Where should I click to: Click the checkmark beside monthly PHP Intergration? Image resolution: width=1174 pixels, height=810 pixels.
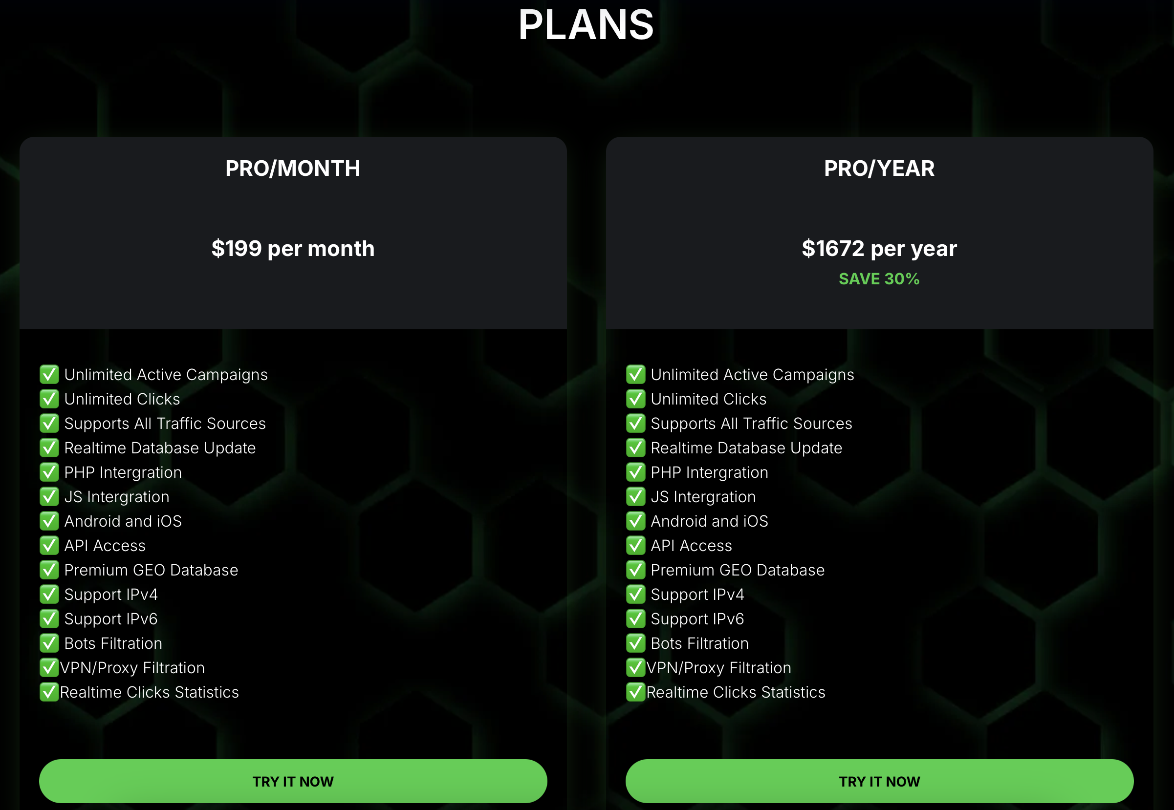[x=49, y=472]
